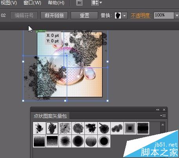Select the black horizontal stripes symbol

143,128
